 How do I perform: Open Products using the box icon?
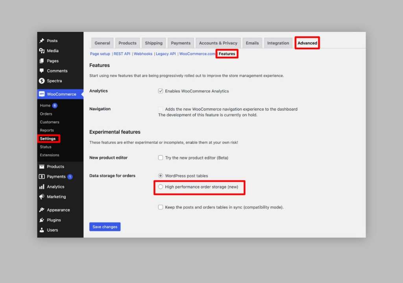(42, 166)
